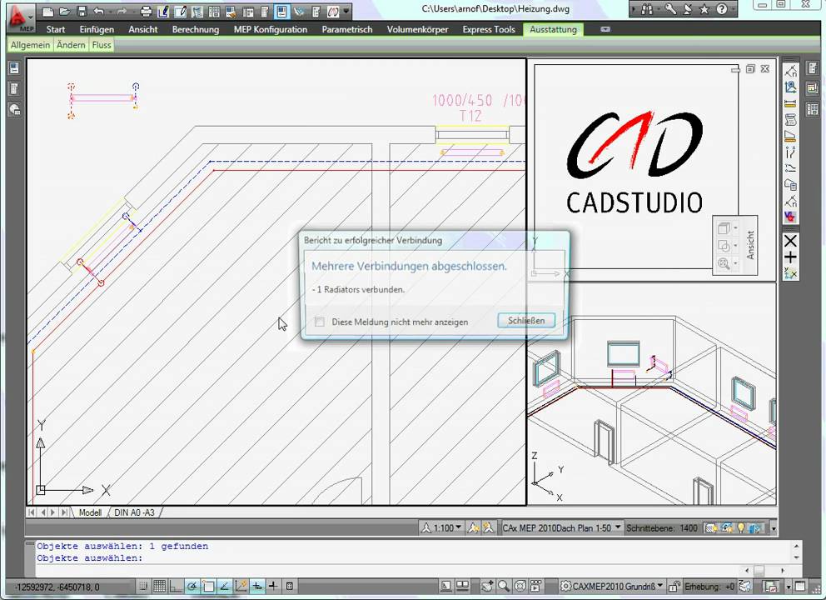Click the zoom magnifier icon in status bar
This screenshot has height=600, width=826.
pos(504,587)
